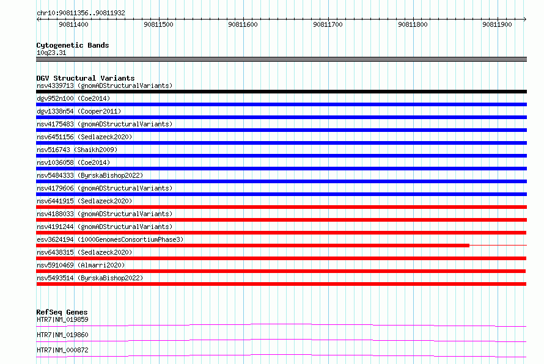This screenshot has width=544, height=364.
Task: Open nsv6441915 (Sedlazeck2020) variant label
Action: (x=84, y=201)
